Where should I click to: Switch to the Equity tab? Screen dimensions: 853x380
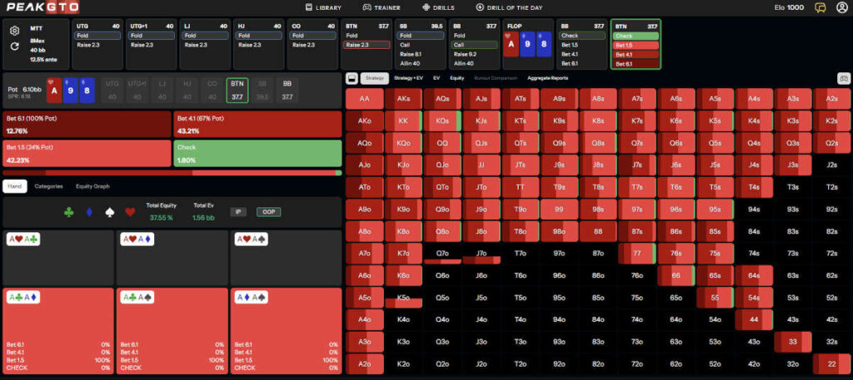pyautogui.click(x=457, y=78)
